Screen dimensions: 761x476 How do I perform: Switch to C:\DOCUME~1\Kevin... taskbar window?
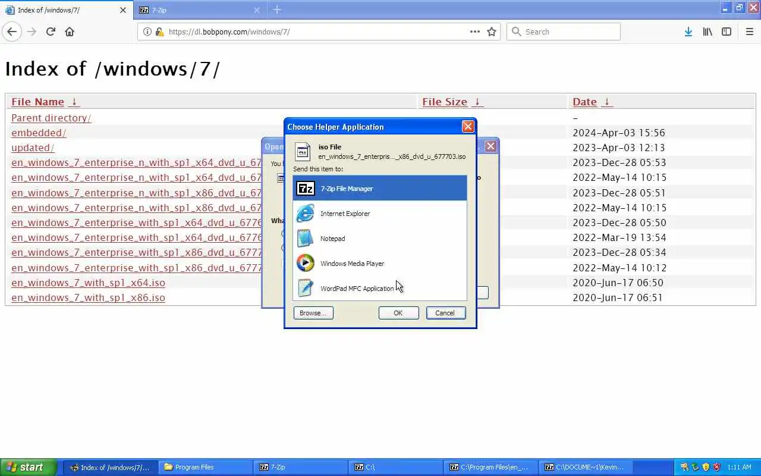point(586,467)
